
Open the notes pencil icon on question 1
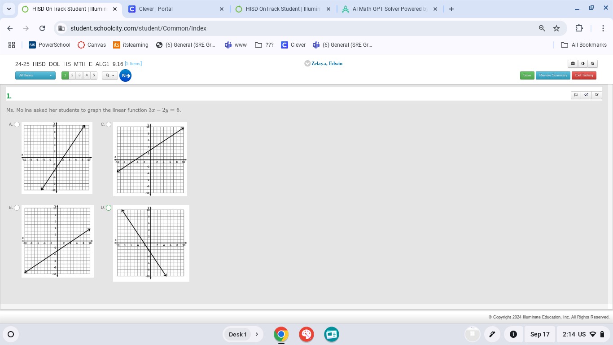coord(596,95)
